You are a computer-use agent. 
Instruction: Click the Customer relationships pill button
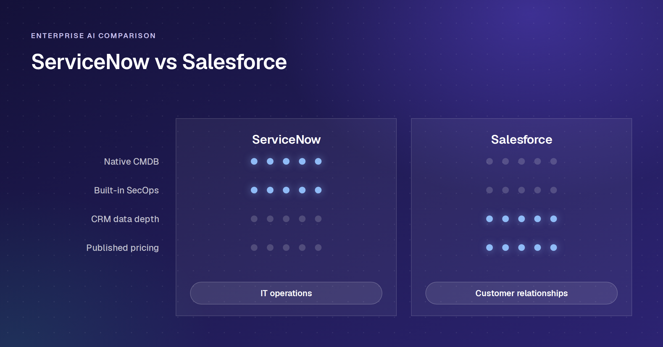click(x=521, y=293)
